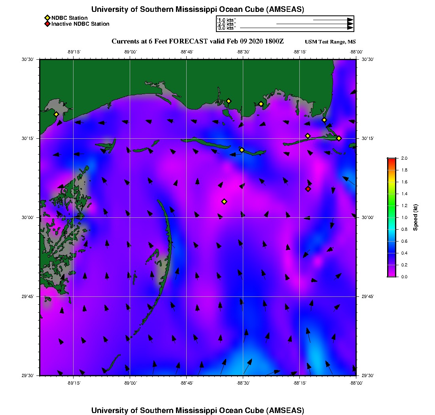Click the 3.0 kts scale arrow
The image size is (435, 415).
[x=297, y=28]
